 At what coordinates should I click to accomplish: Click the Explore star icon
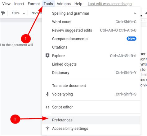click(47, 56)
